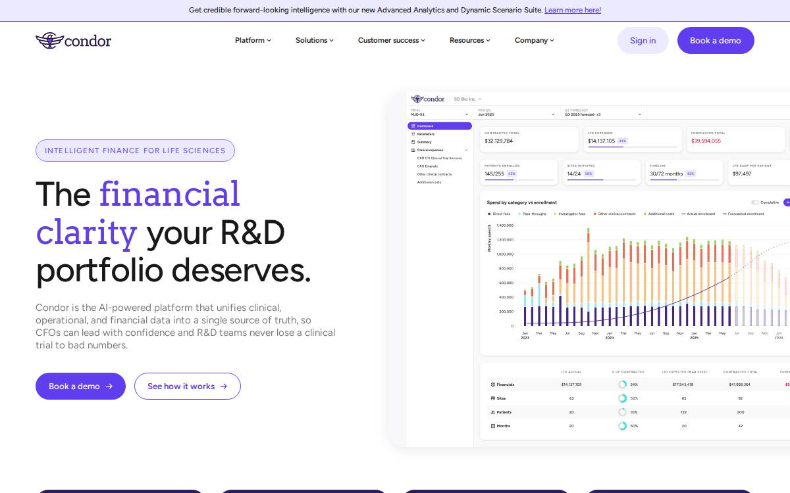The height and width of the screenshot is (493, 790).
Task: Click the Financials LTD actual $14,137,105 cell
Action: (571, 385)
